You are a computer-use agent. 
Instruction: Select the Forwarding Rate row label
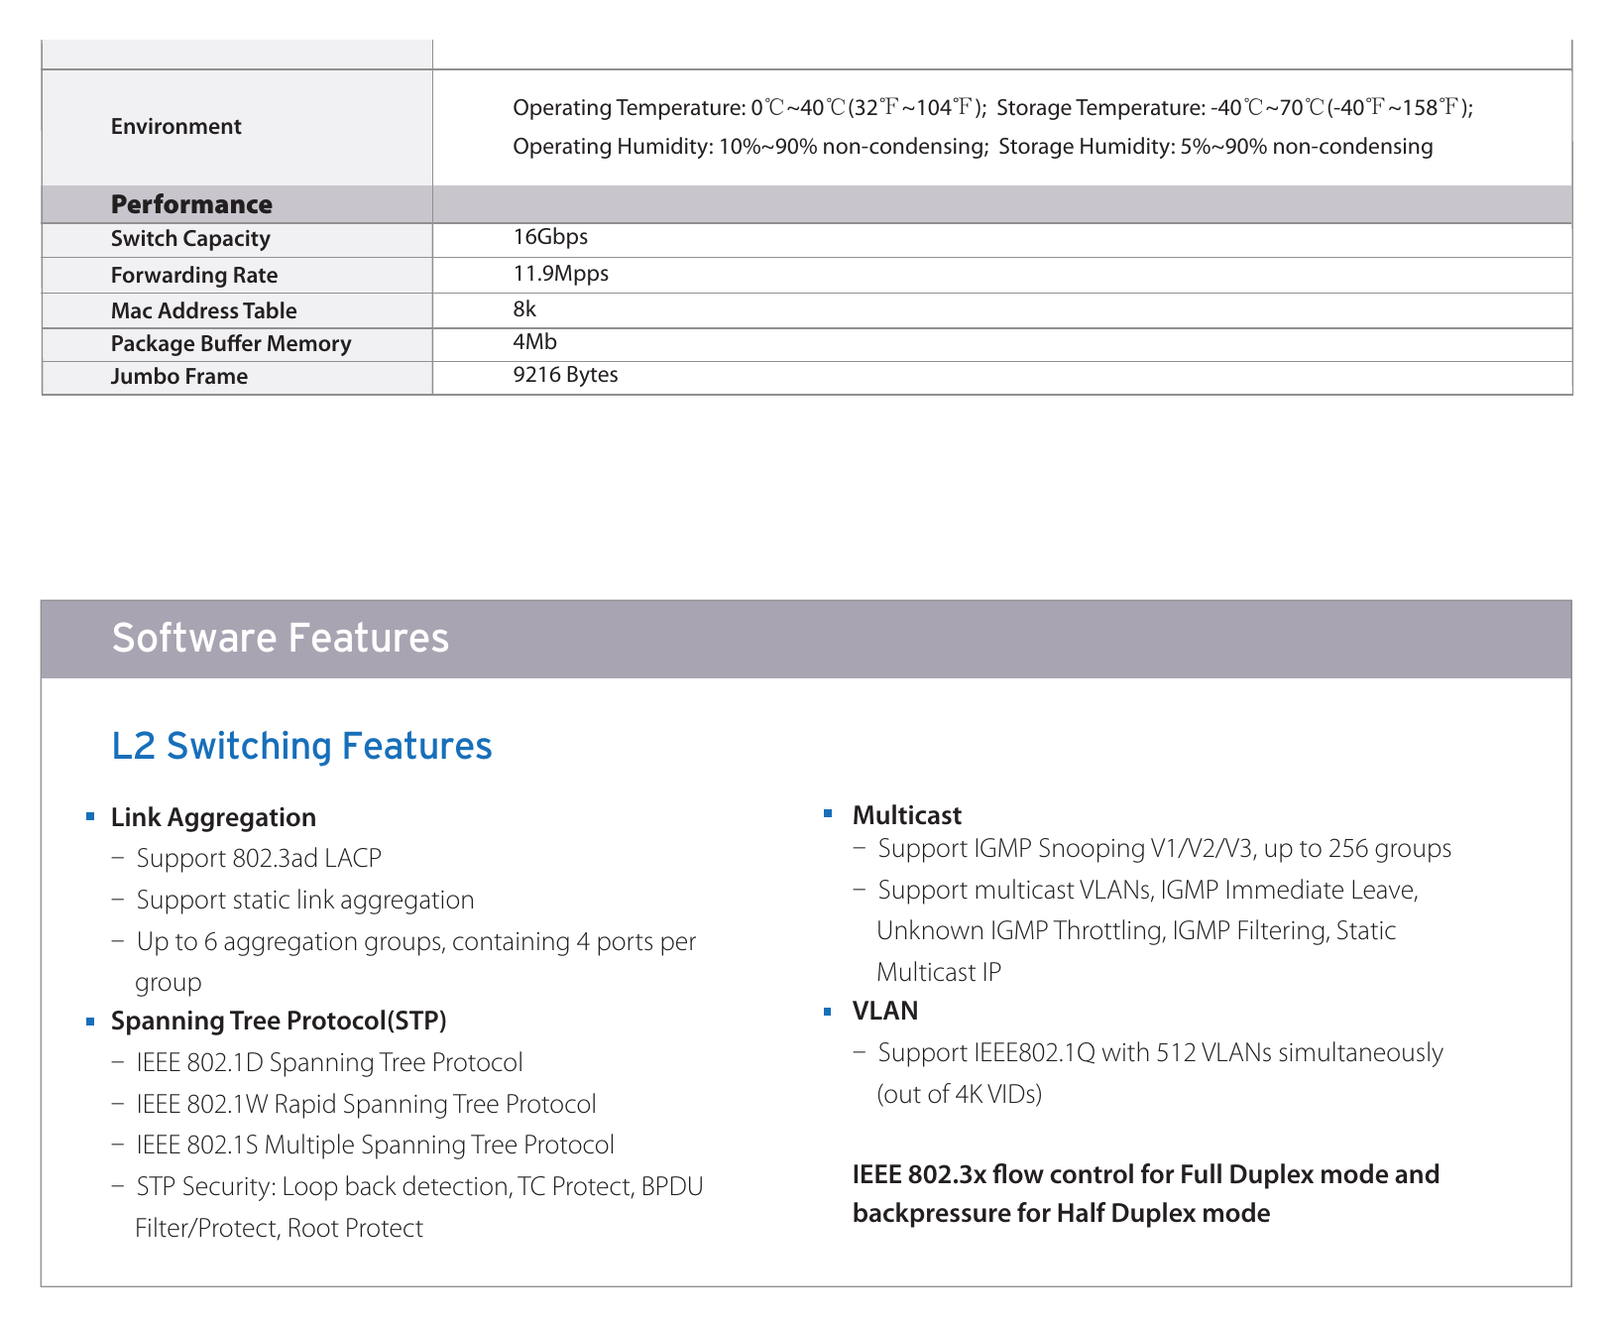pos(194,275)
